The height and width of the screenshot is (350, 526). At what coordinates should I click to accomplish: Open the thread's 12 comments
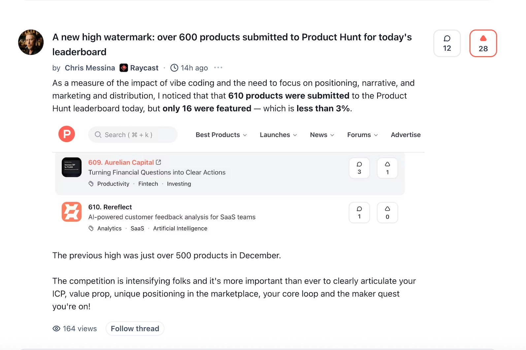click(447, 44)
